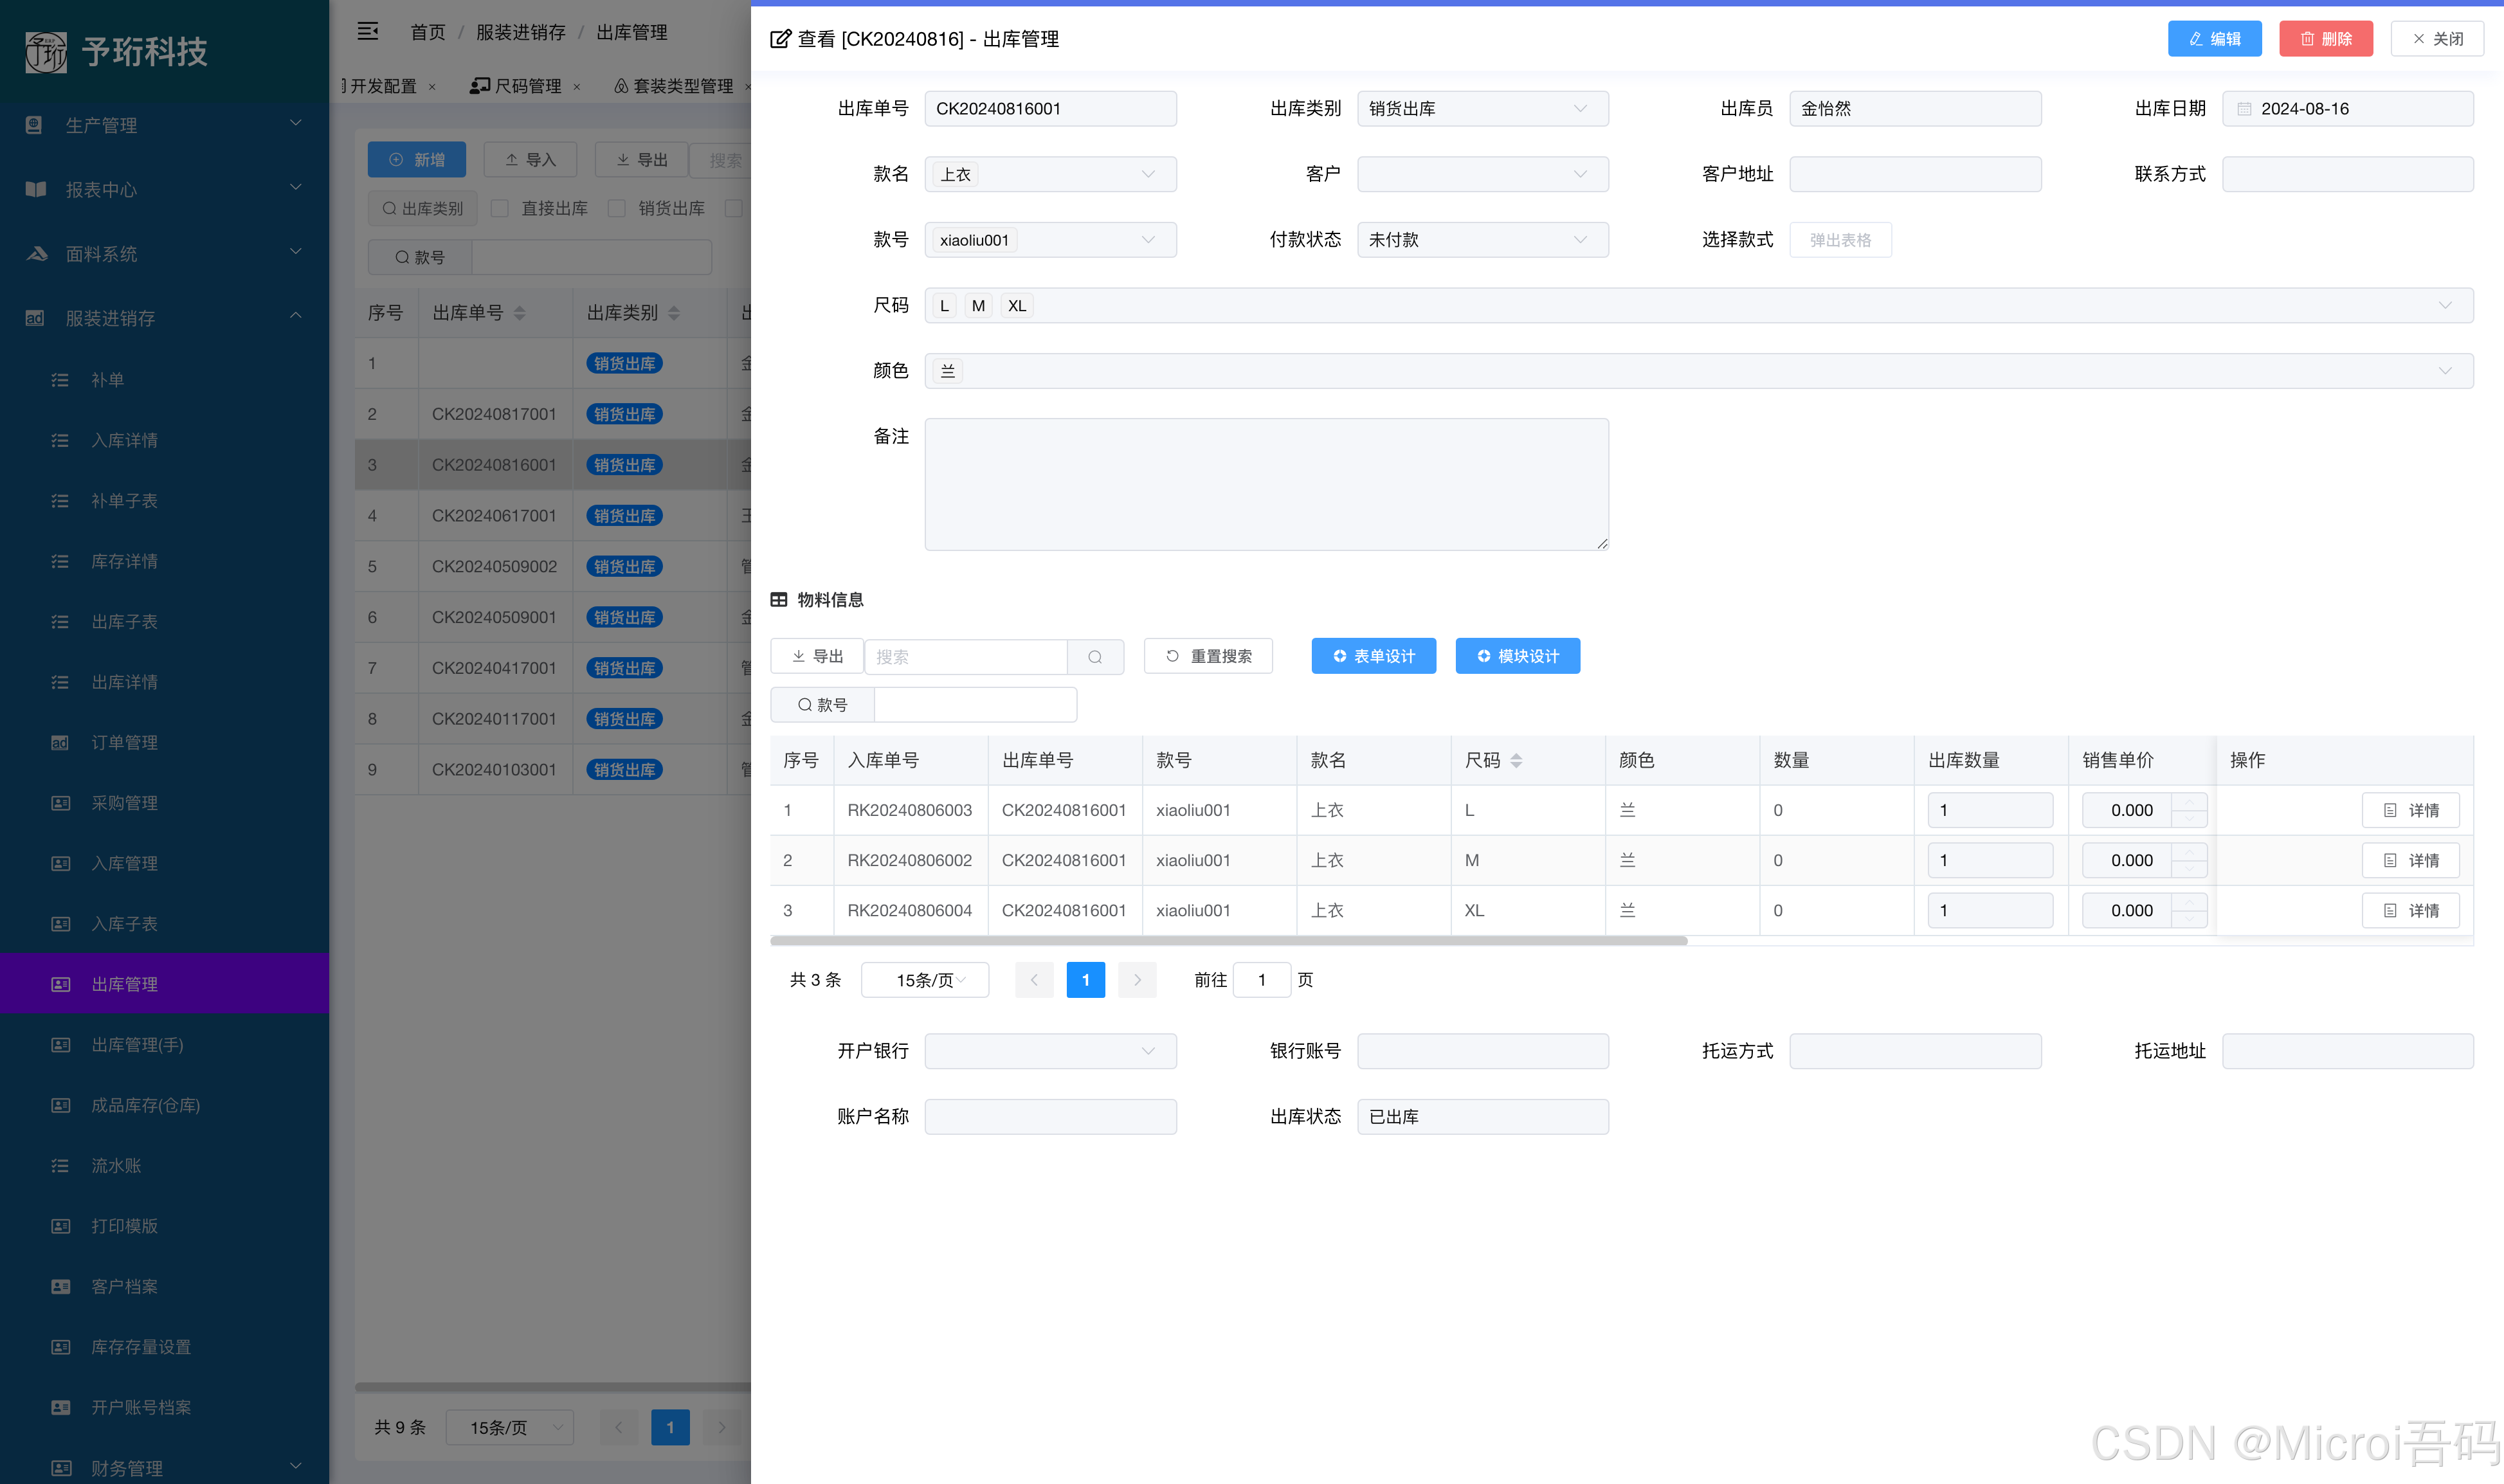Viewport: 2504px width, 1484px height.
Task: Click the 尺码 column sort arrows
Action: 1516,761
